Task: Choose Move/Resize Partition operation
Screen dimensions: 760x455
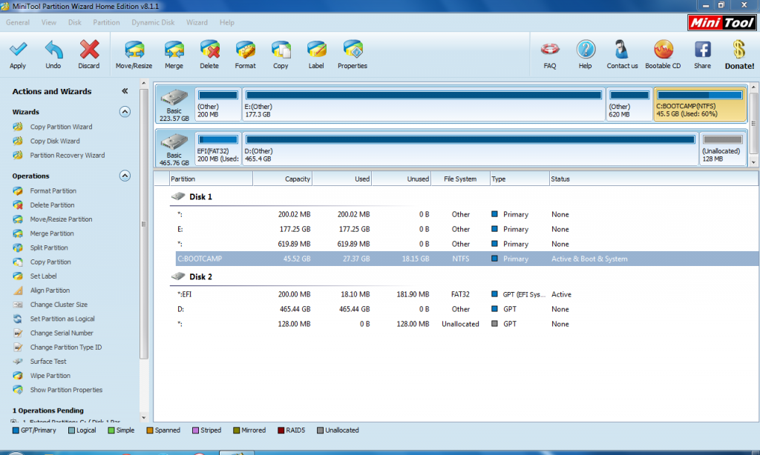Action: click(x=61, y=219)
